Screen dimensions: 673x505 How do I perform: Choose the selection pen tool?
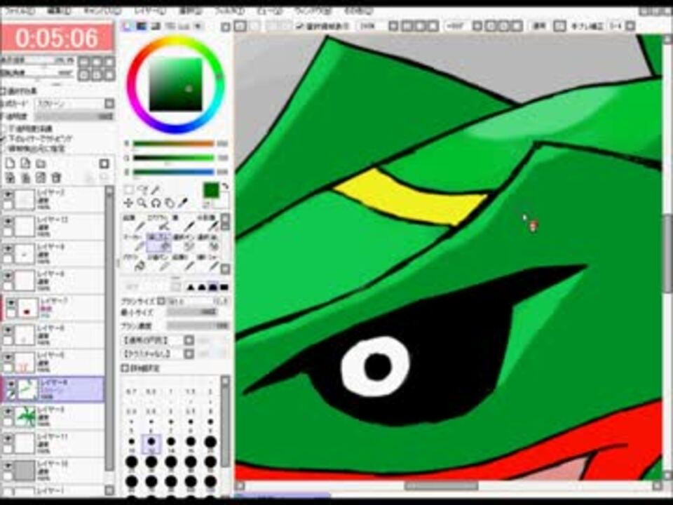click(x=189, y=243)
